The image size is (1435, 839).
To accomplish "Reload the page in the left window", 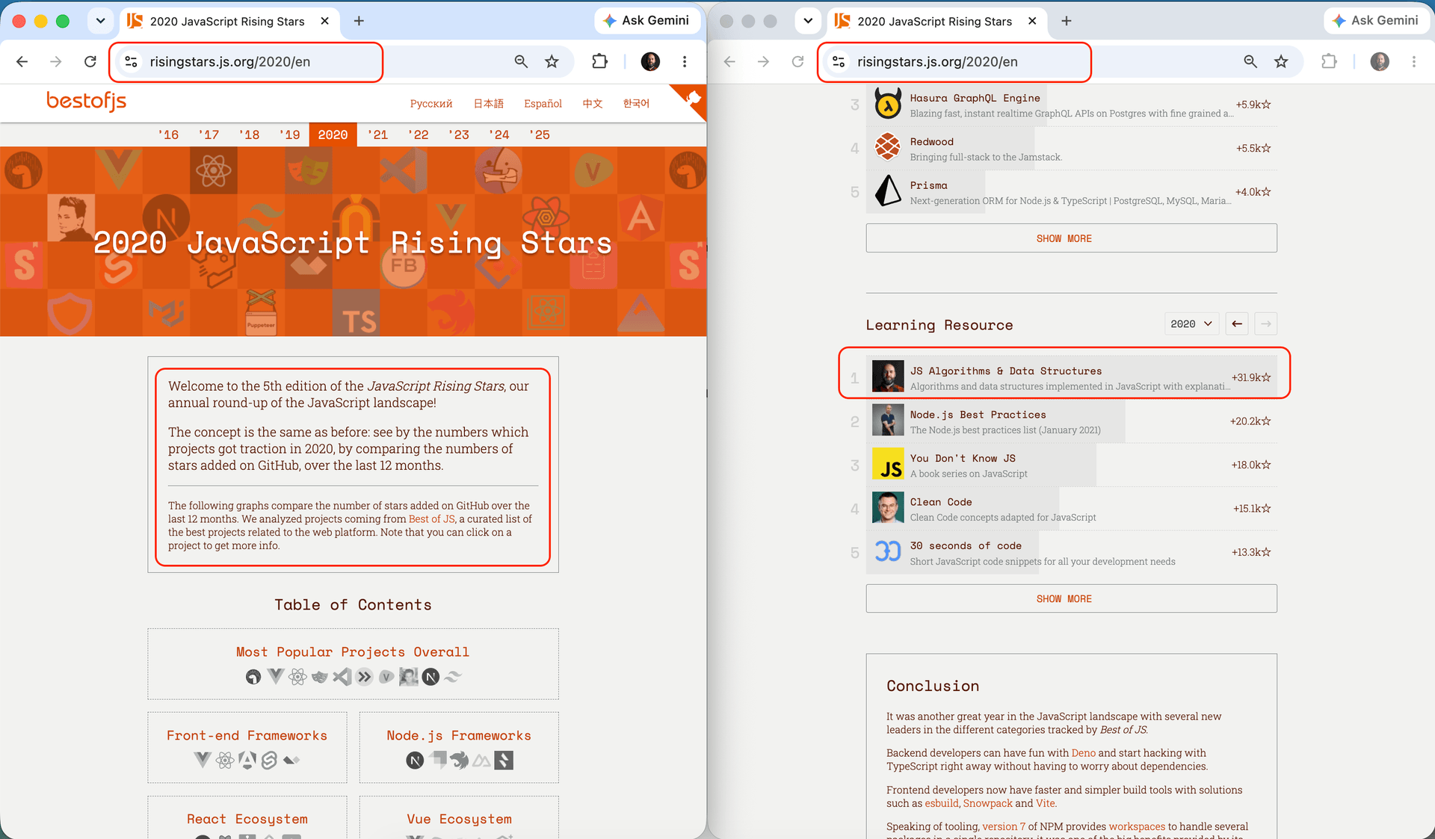I will coord(90,62).
